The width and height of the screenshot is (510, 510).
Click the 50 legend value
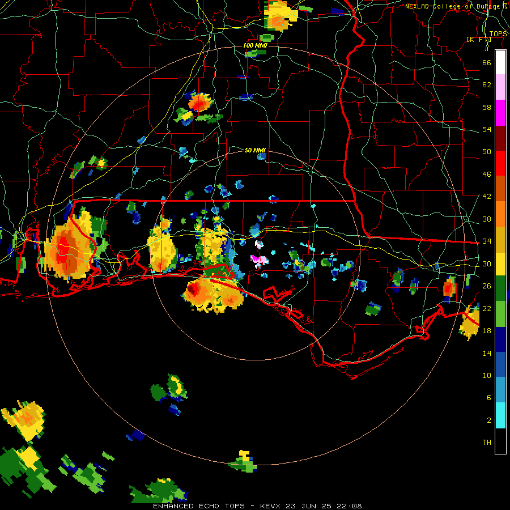coord(487,152)
